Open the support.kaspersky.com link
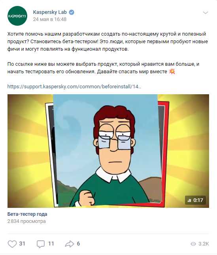The image size is (217, 255). pos(74,86)
